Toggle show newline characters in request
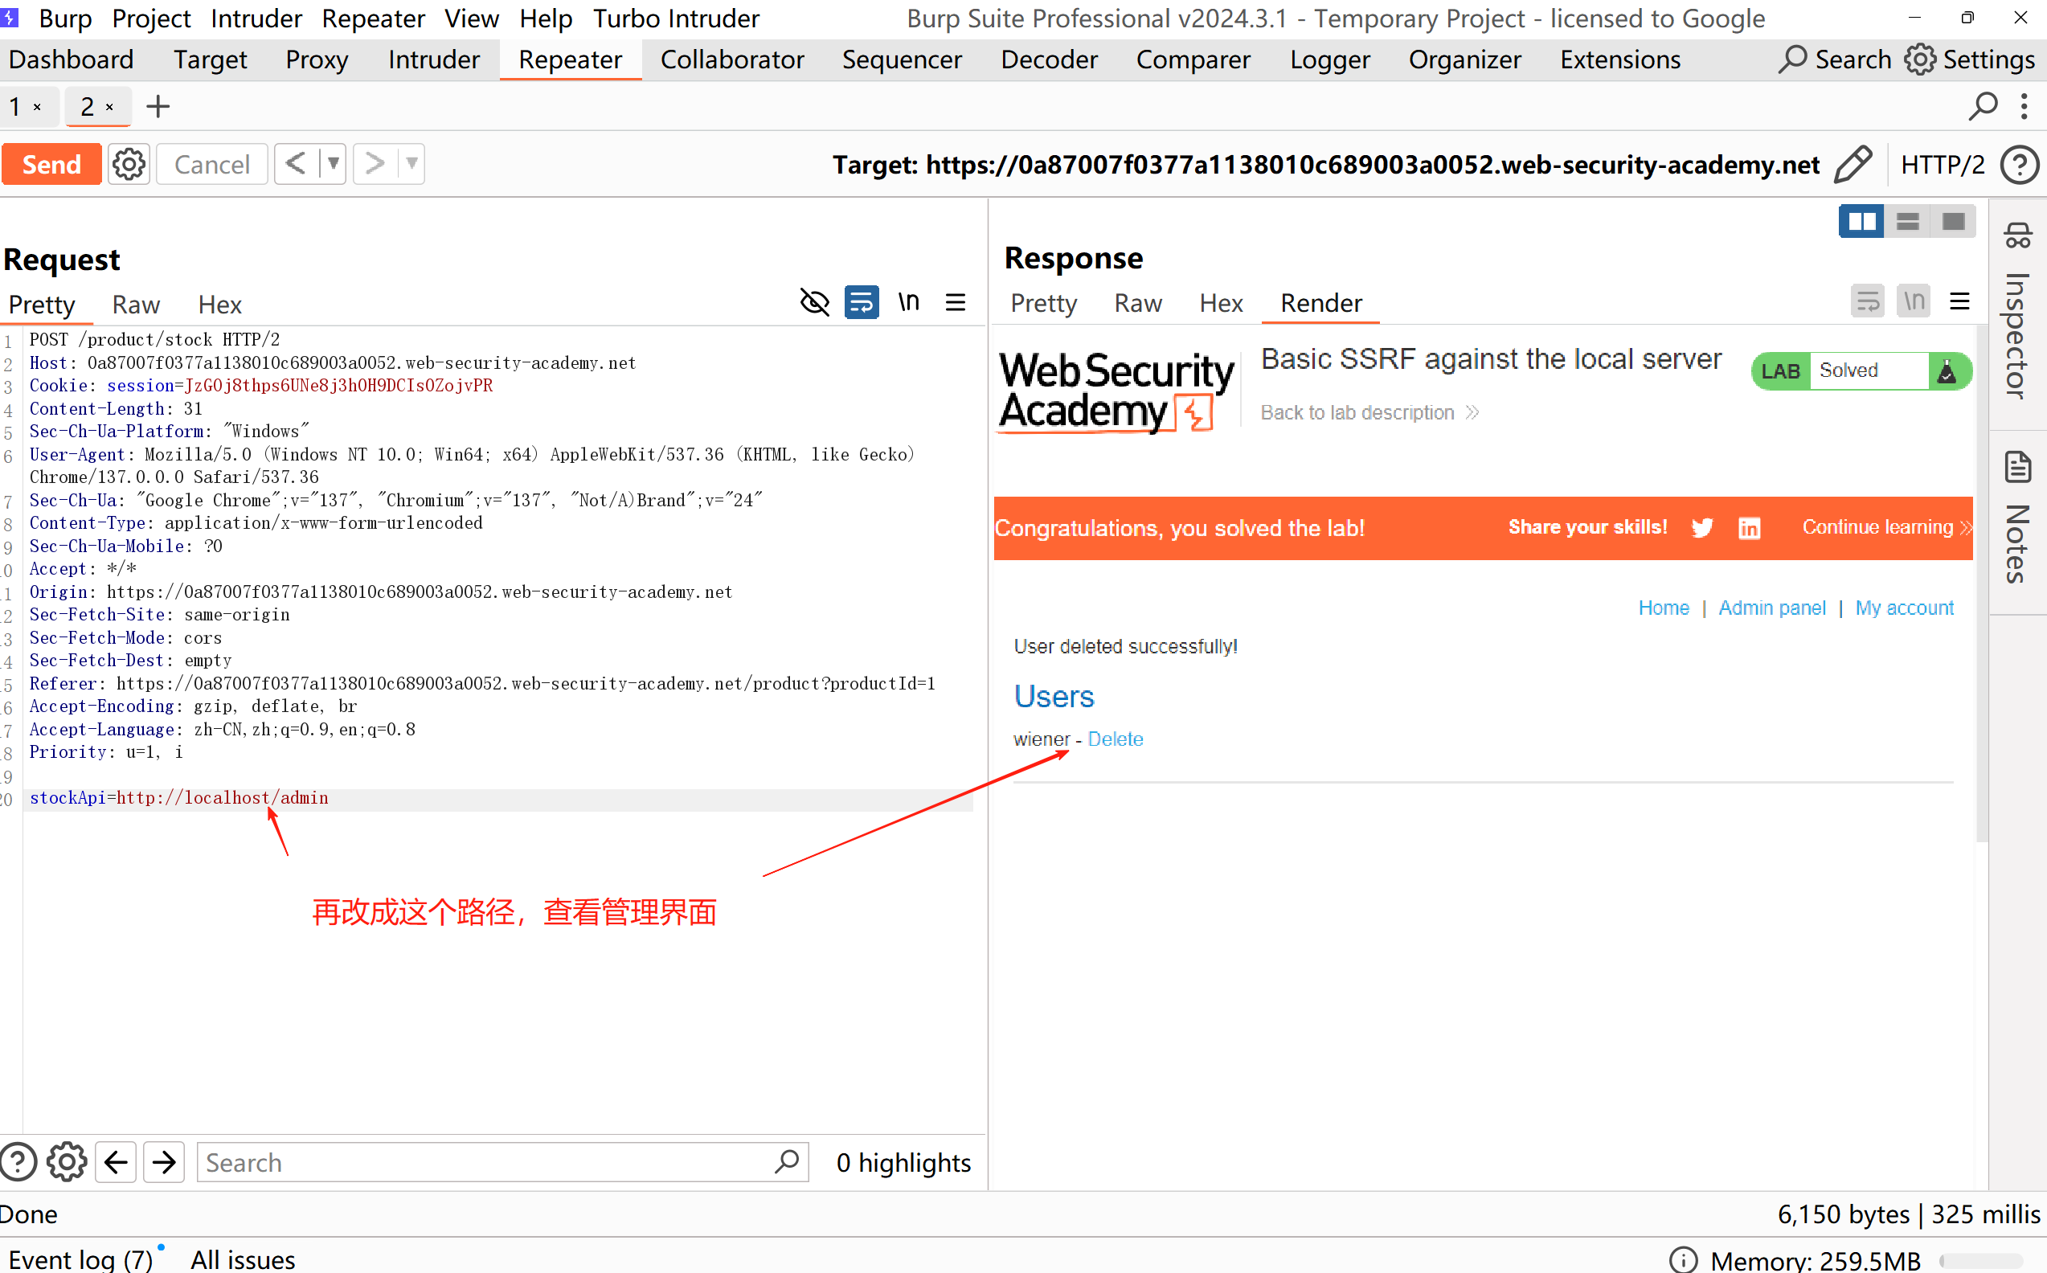Image resolution: width=2047 pixels, height=1273 pixels. pyautogui.click(x=908, y=302)
